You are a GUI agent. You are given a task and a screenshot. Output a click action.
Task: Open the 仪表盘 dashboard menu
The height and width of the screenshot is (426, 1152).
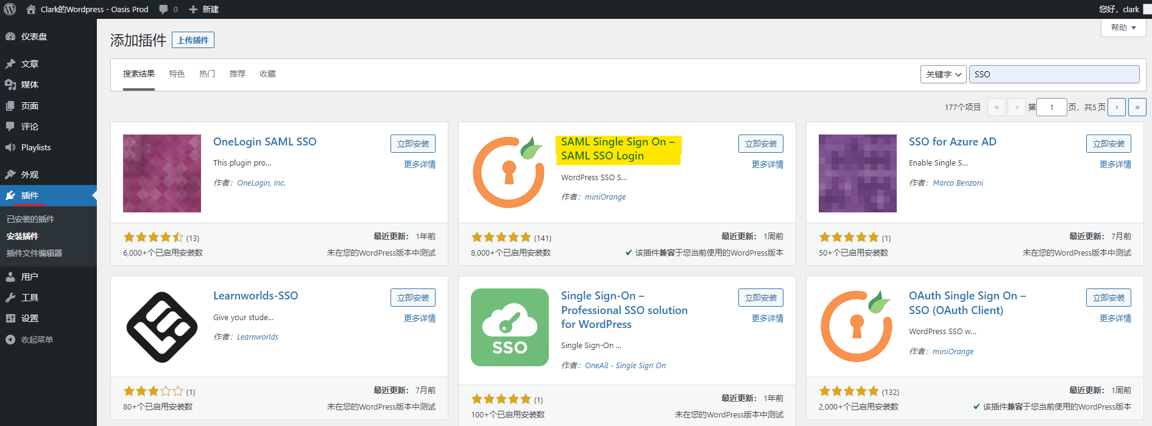[34, 37]
